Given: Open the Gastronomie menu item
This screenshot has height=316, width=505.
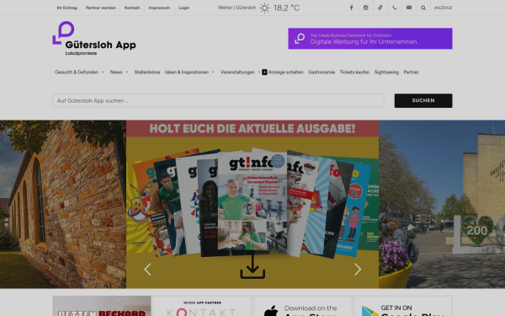Looking at the screenshot, I should tap(322, 72).
